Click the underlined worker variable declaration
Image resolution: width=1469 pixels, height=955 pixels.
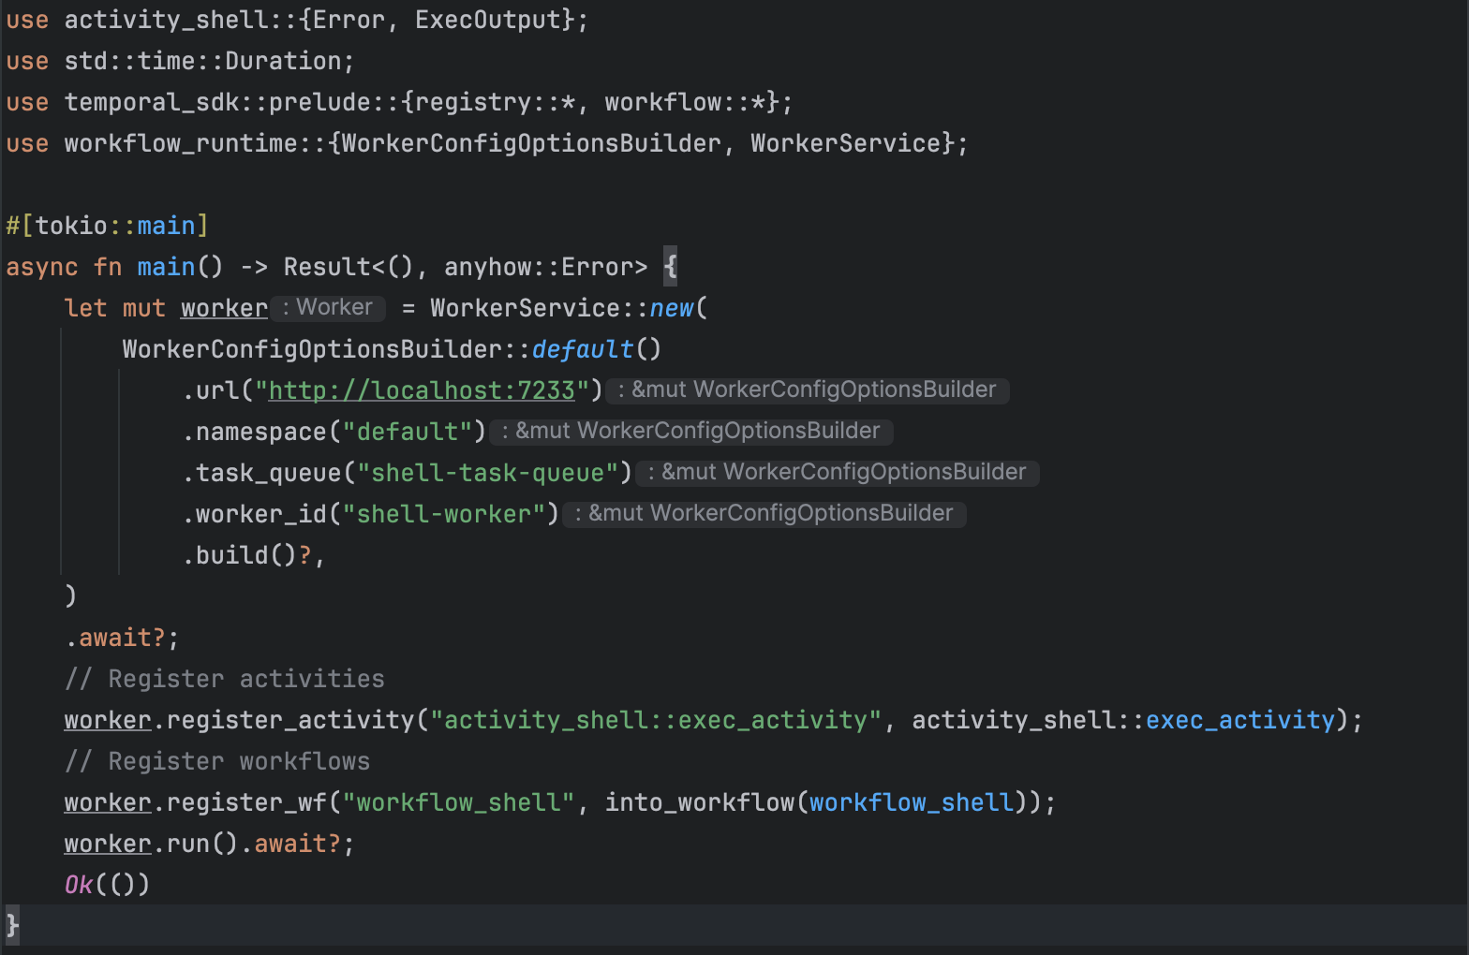point(225,308)
